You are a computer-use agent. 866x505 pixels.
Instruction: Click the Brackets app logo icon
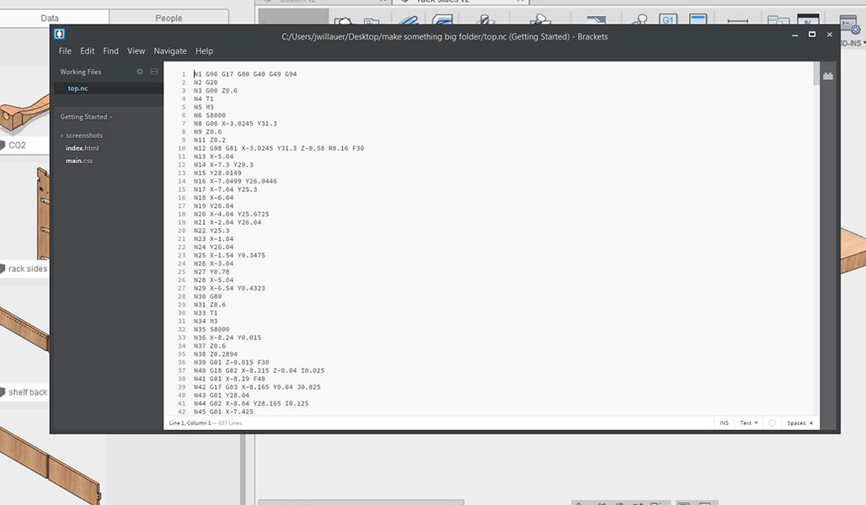click(x=59, y=35)
